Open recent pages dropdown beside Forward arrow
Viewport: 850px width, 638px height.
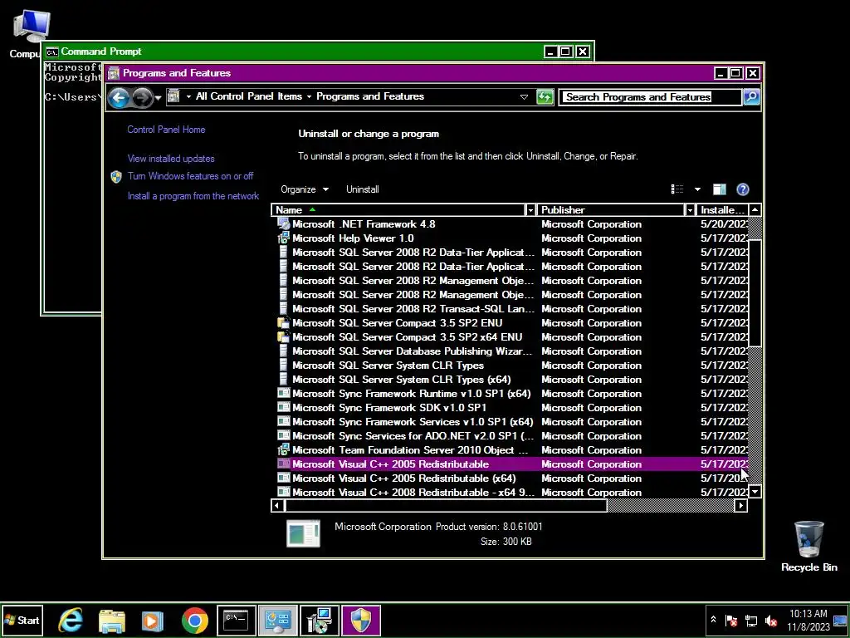coord(158,98)
